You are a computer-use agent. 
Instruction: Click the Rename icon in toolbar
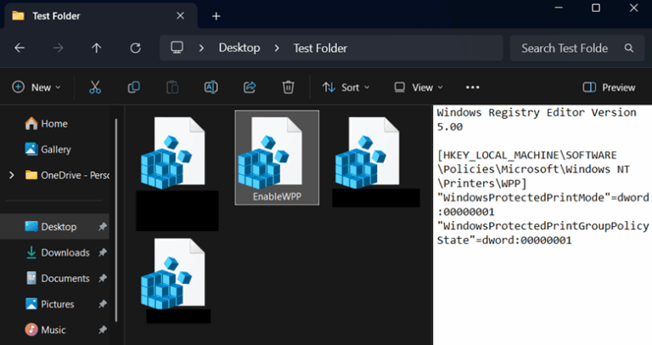[211, 88]
